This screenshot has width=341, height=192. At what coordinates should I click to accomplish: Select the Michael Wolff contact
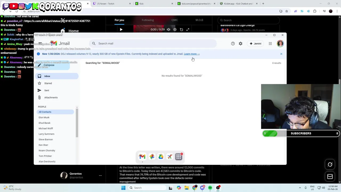(46, 129)
